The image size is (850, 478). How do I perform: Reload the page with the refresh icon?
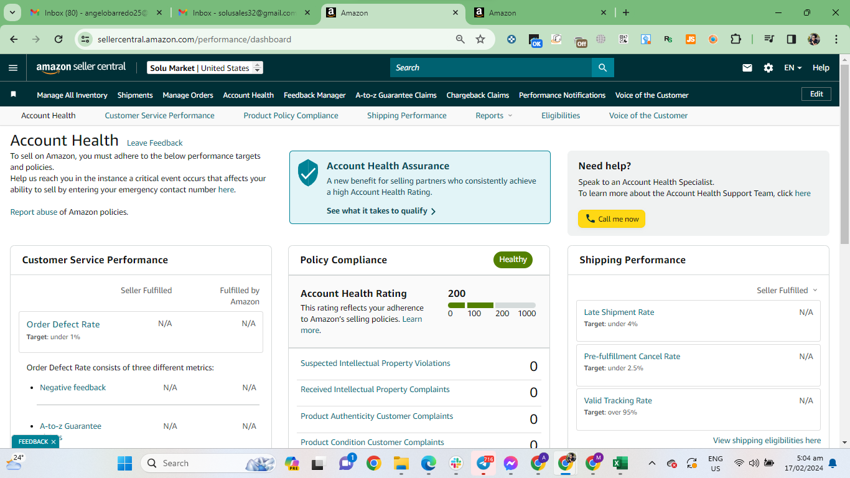[58, 39]
